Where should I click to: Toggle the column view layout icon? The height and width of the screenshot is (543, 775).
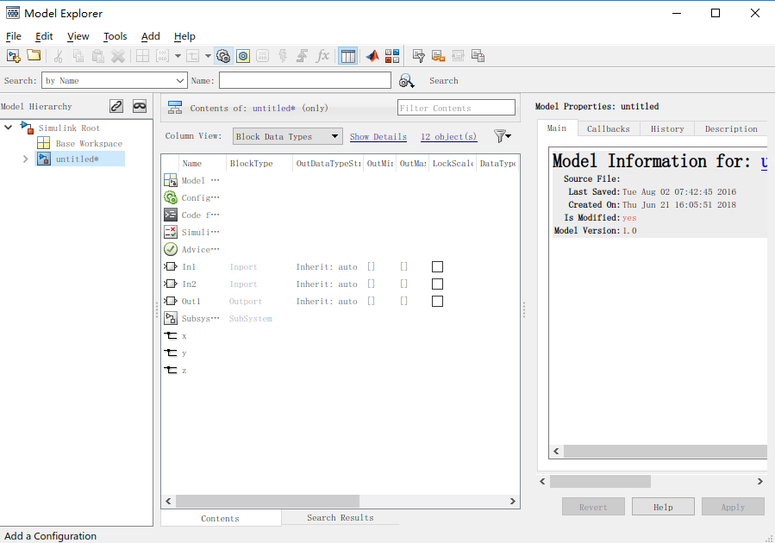point(348,56)
